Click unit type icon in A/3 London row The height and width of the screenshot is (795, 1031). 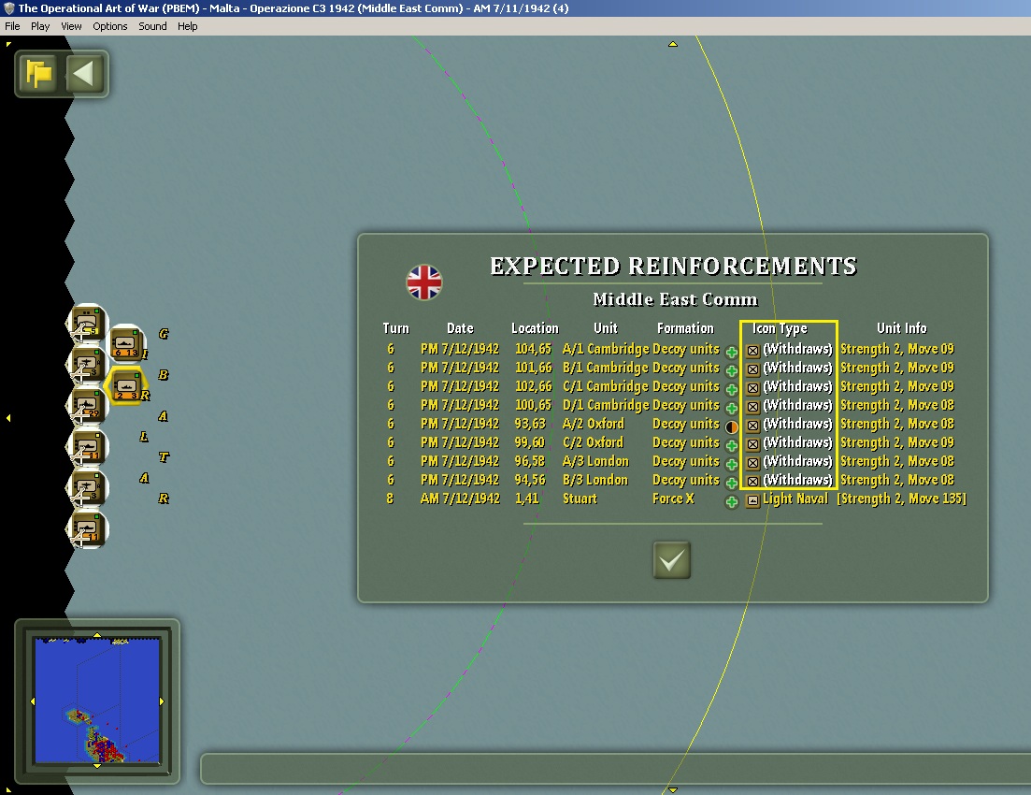pos(752,463)
